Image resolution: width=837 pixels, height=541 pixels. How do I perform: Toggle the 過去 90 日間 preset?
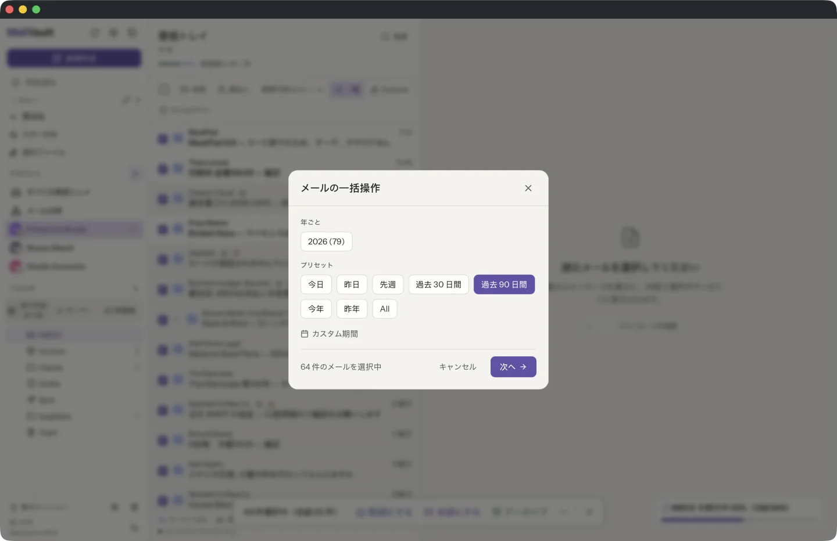504,284
